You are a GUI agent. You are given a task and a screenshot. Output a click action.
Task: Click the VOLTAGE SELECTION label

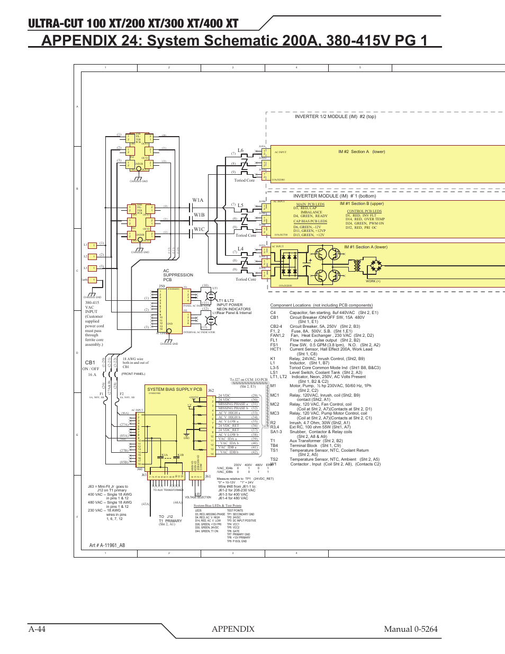pyautogui.click(x=198, y=497)
